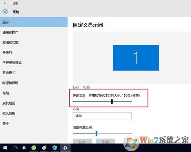Screen dimensions: 191x152
Task: Open 通知和操作 settings page
Action: pyautogui.click(x=34, y=32)
